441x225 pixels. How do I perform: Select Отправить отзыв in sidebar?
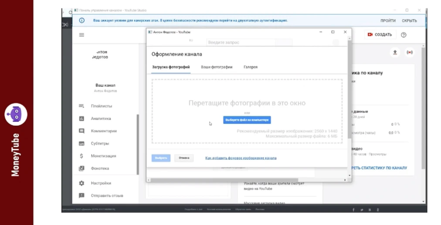(x=107, y=195)
